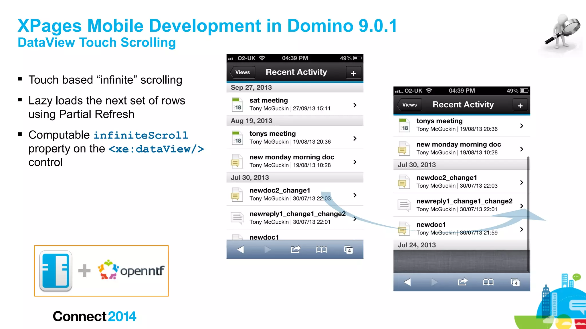Click newreply1_change1_change2 reply icon right phone

[404, 205]
